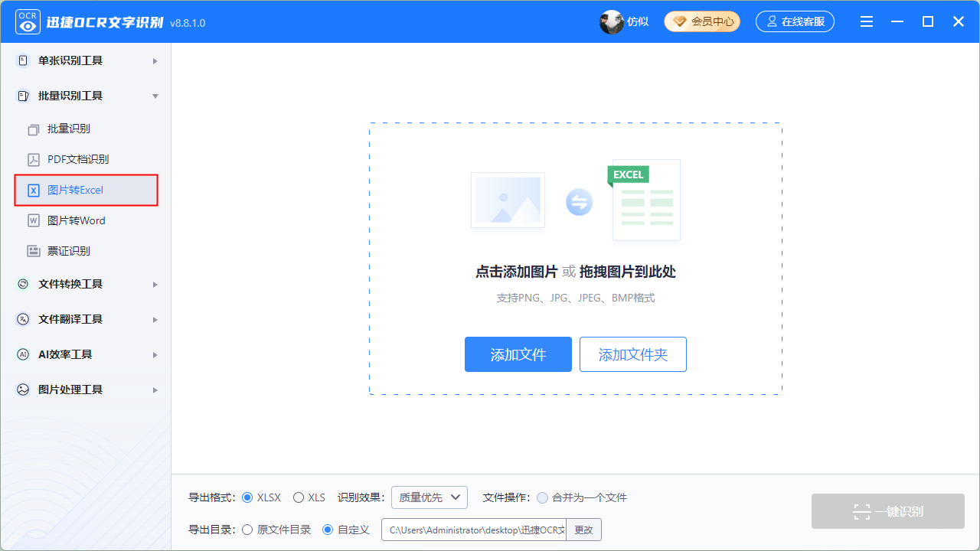Select 票证识别 menu entry
This screenshot has width=980, height=551.
click(x=86, y=251)
